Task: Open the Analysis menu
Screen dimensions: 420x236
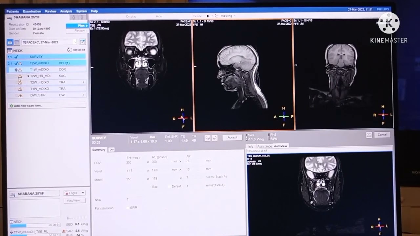Action: 66,11
